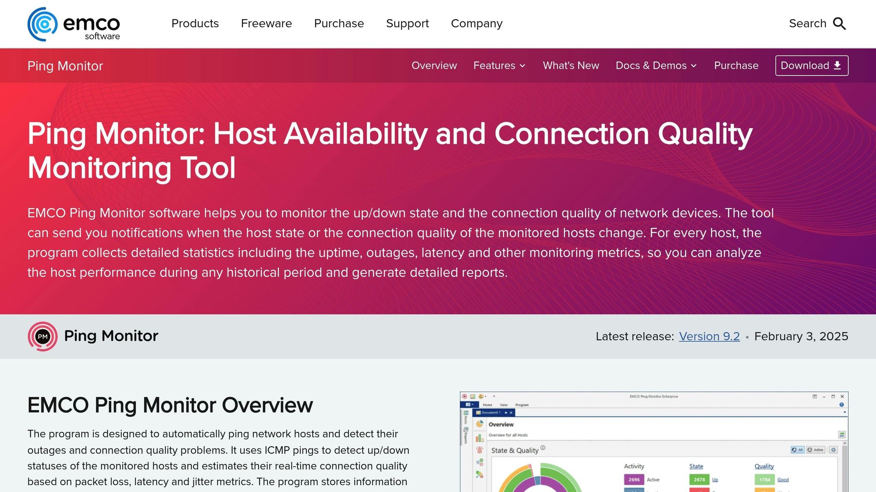Expand the Docs & Demos dropdown
Image resolution: width=876 pixels, height=492 pixels.
(x=656, y=65)
